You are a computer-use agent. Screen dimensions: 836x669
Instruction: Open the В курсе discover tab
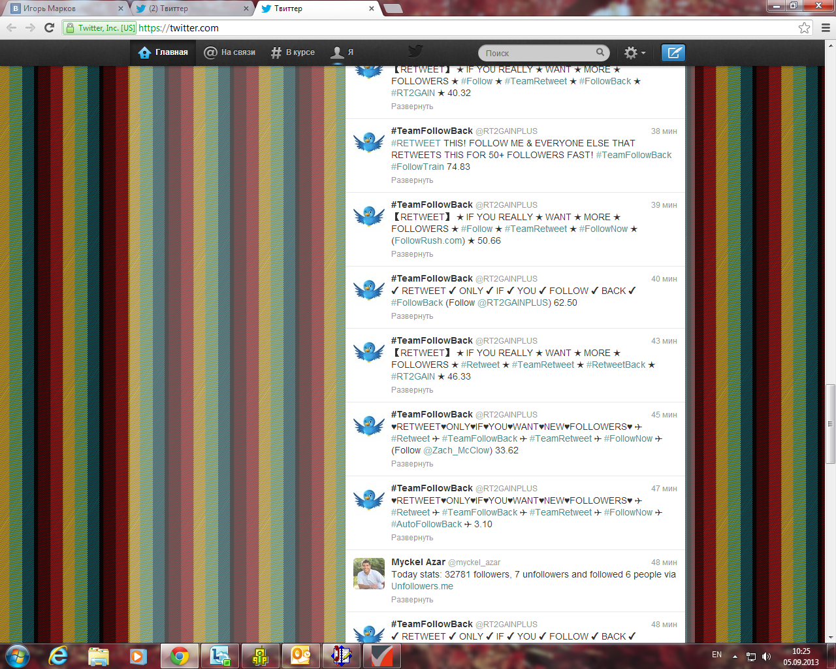tap(293, 52)
